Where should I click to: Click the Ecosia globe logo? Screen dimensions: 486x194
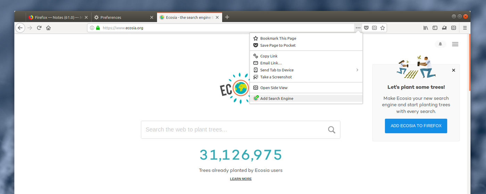coord(241,88)
